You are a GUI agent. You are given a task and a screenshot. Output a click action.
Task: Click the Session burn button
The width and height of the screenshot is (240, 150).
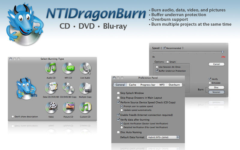[216, 92]
